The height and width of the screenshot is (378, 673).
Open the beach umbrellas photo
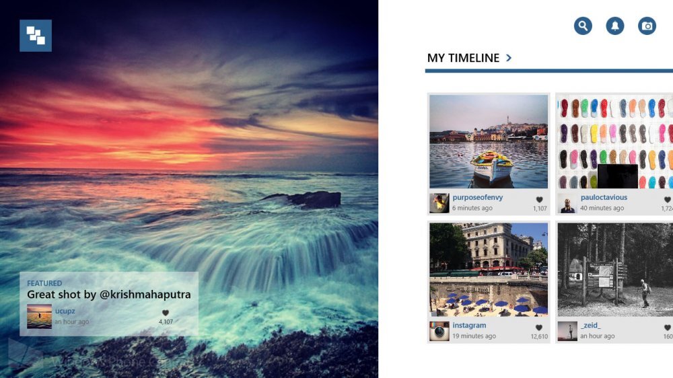click(x=489, y=270)
